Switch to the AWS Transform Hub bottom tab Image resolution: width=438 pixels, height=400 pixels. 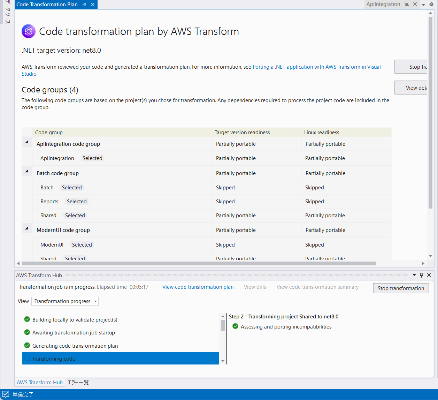point(40,383)
